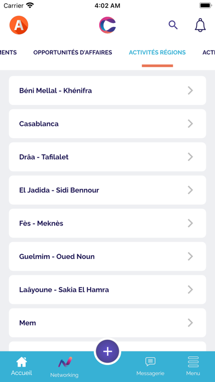Expand the Casablanca row chevron

(x=190, y=123)
